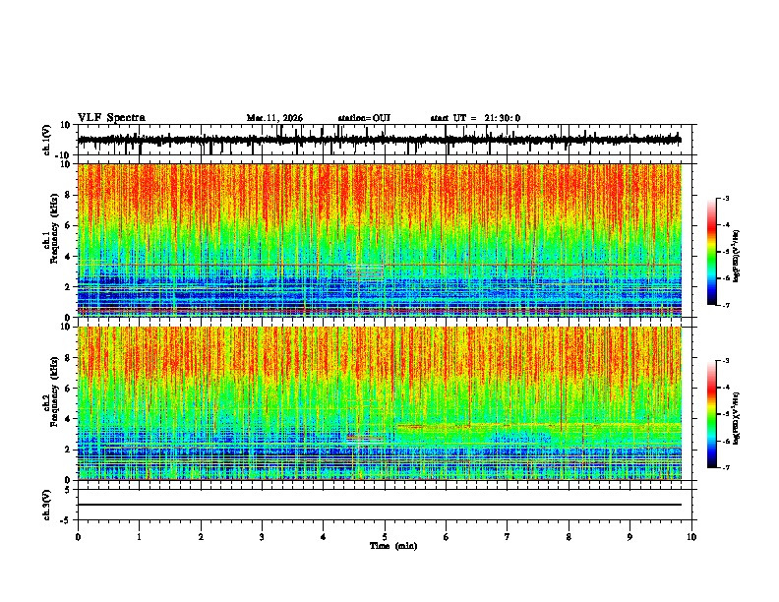Click the 3.5 kHz band in ch.2 spectrogram
779x602 pixels.
click(x=539, y=426)
